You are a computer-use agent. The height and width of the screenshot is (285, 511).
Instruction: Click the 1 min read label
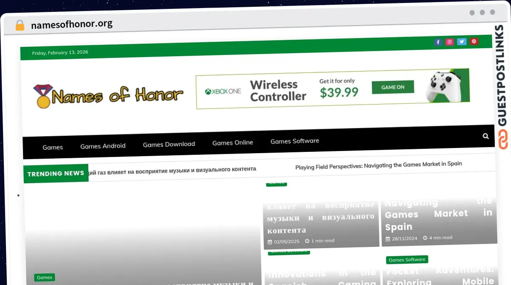point(320,241)
